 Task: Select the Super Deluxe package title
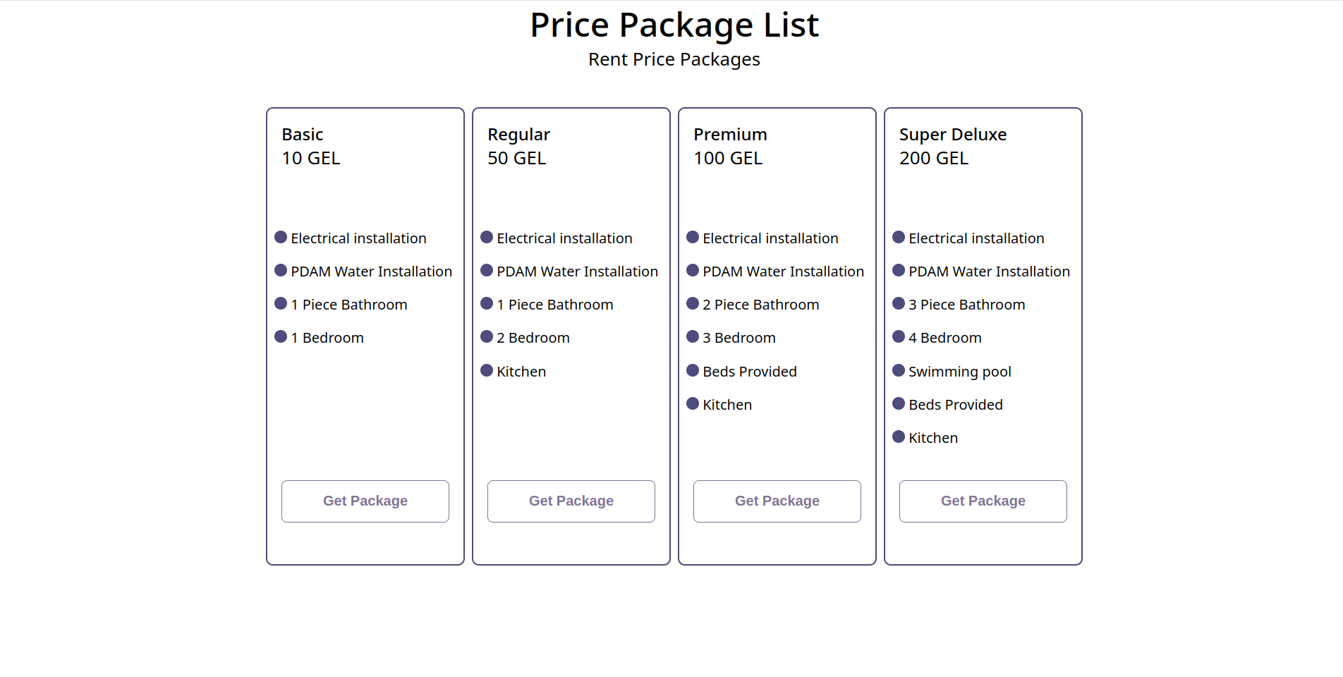(952, 135)
